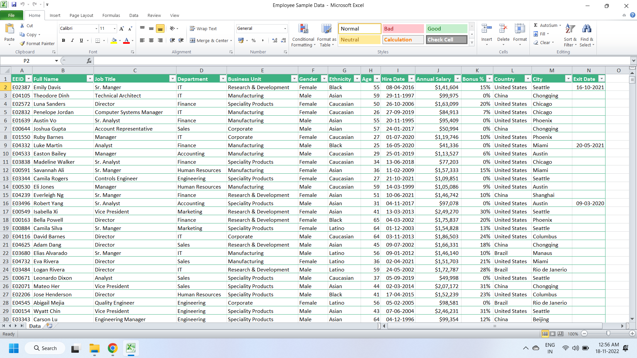Image resolution: width=637 pixels, height=358 pixels.
Task: Open the Department column filter dropdown
Action: pos(223,79)
